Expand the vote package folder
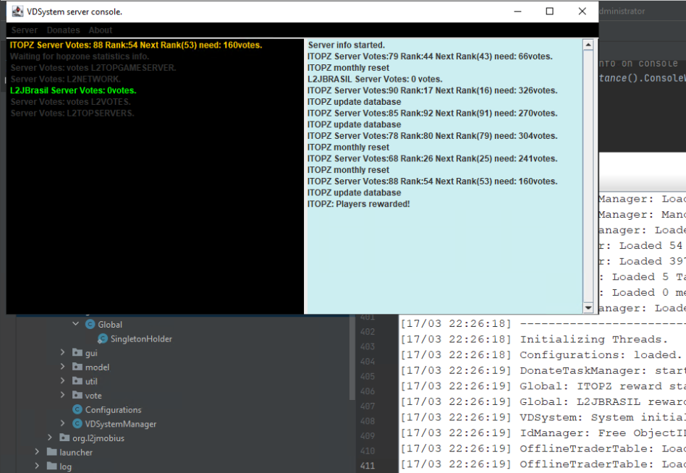The image size is (686, 473). point(62,395)
